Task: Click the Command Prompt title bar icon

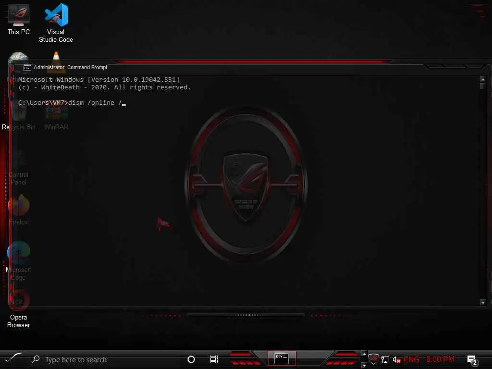Action: (x=27, y=67)
